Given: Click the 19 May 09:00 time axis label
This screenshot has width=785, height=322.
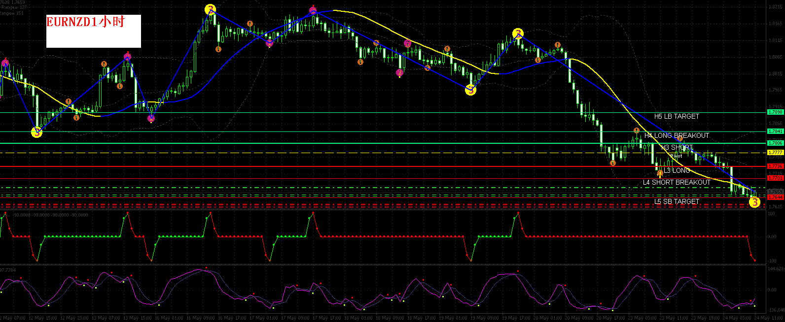Looking at the screenshot, I should (x=485, y=318).
